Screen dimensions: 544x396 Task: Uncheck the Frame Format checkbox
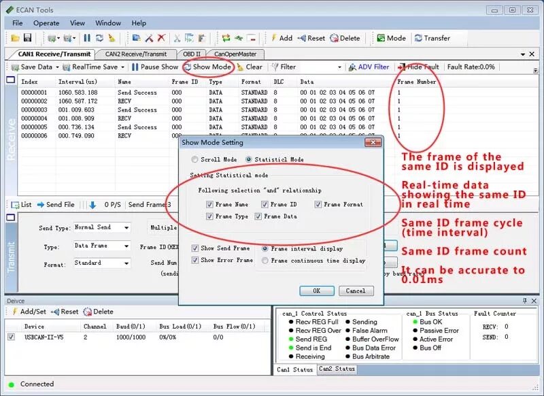[318, 204]
